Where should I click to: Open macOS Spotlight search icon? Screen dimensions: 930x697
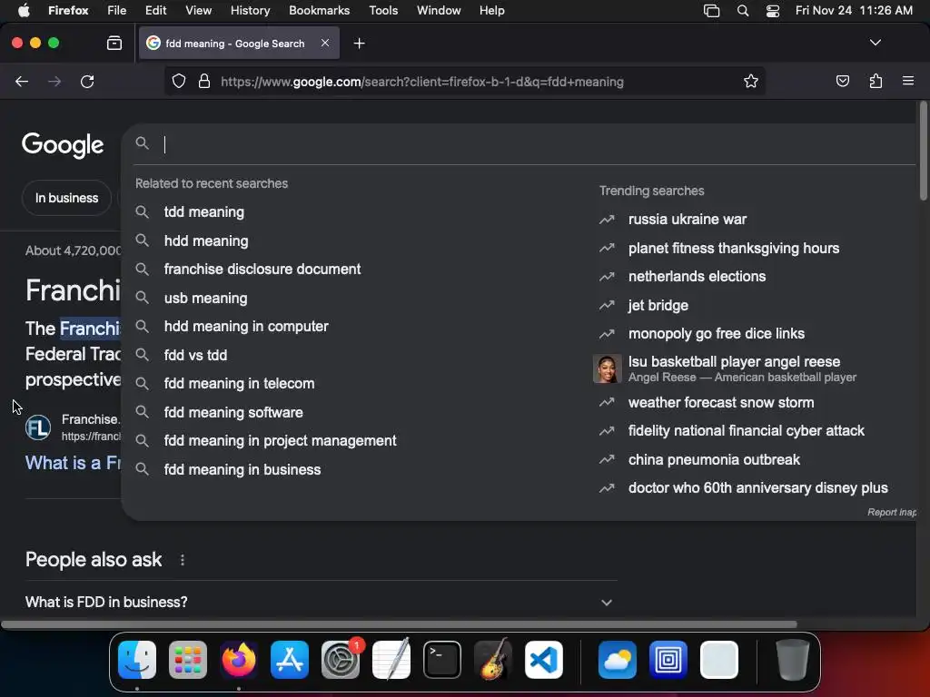tap(743, 11)
